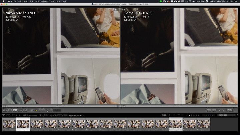
Task: Go back using filmstrip left arrow
Action: click(x=17, y=115)
